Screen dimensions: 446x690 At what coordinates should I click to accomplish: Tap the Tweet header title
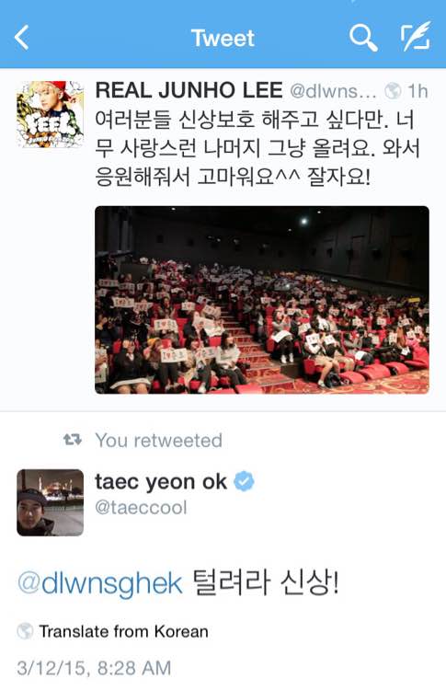223,38
